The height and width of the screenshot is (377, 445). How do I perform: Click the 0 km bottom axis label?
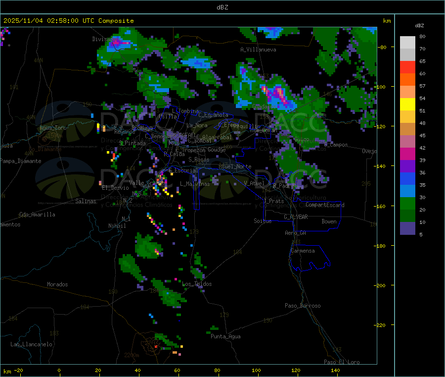[x=59, y=370]
